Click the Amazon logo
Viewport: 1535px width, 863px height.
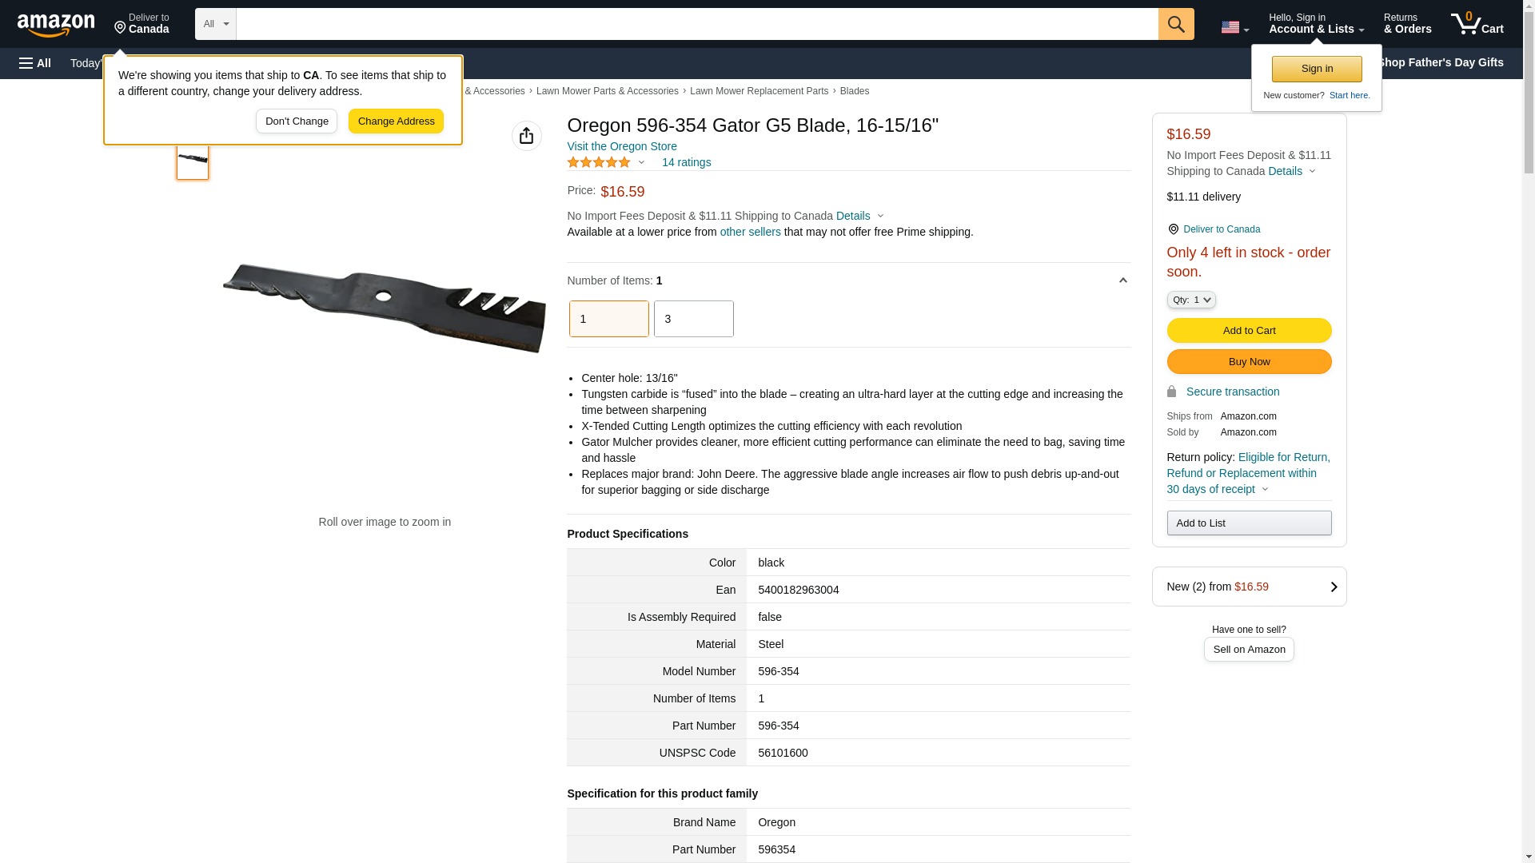pos(56,25)
